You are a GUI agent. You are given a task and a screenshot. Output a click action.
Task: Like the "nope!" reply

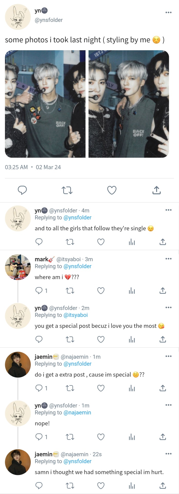pos(101,437)
